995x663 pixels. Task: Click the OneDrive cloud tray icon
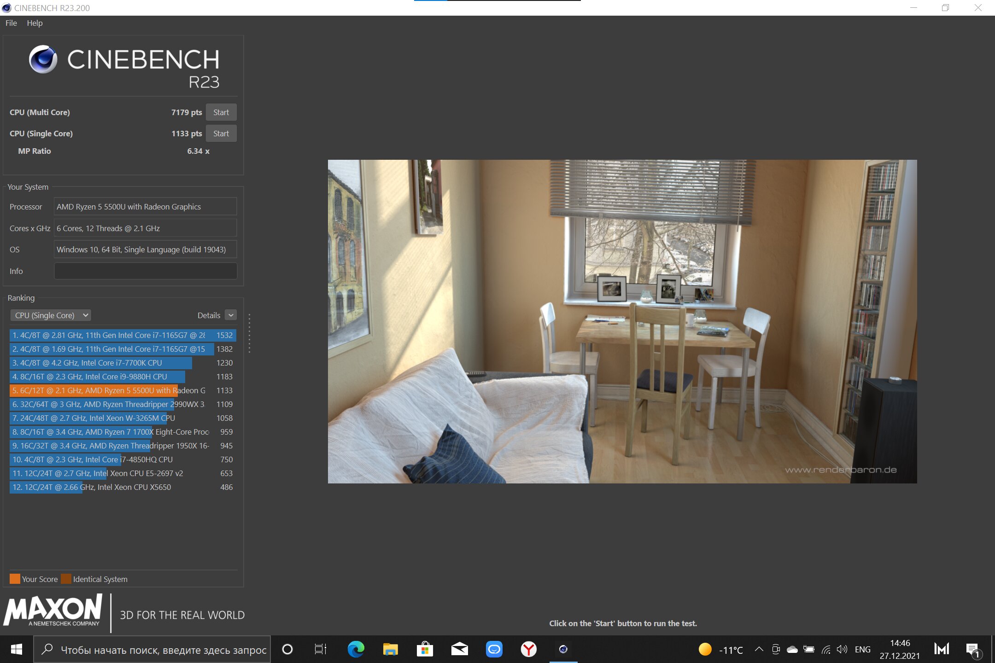pyautogui.click(x=792, y=649)
